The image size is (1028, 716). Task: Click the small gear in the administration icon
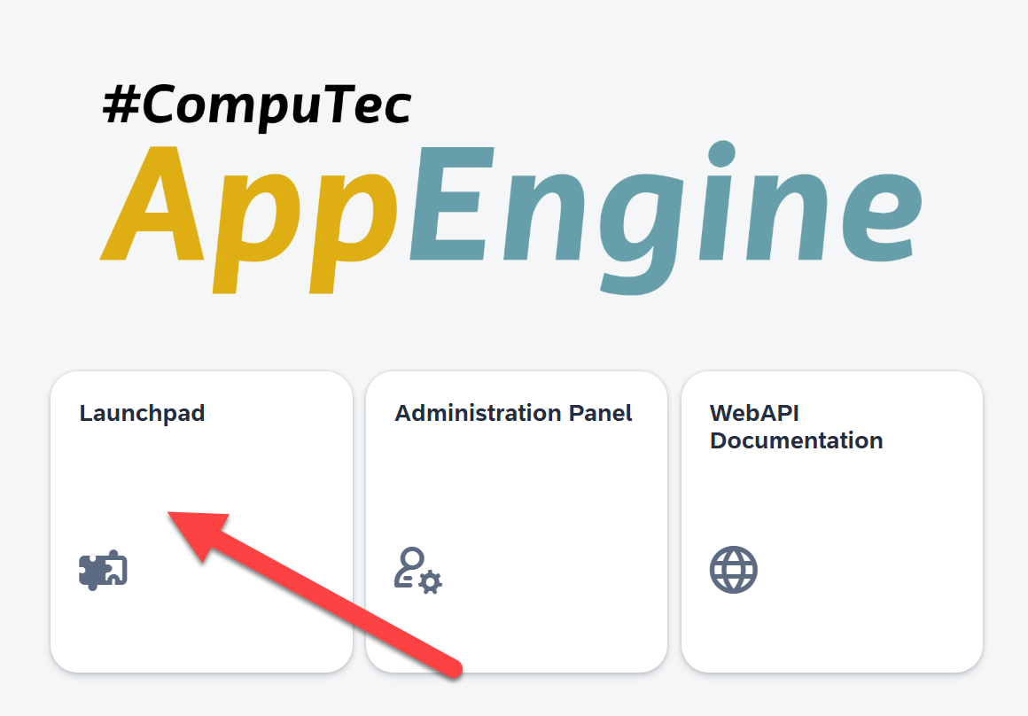click(x=431, y=581)
